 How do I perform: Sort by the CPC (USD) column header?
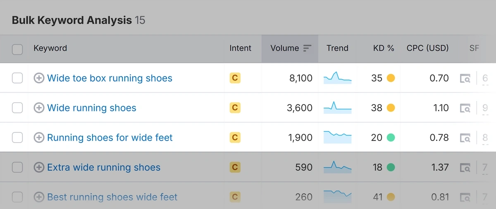point(427,48)
